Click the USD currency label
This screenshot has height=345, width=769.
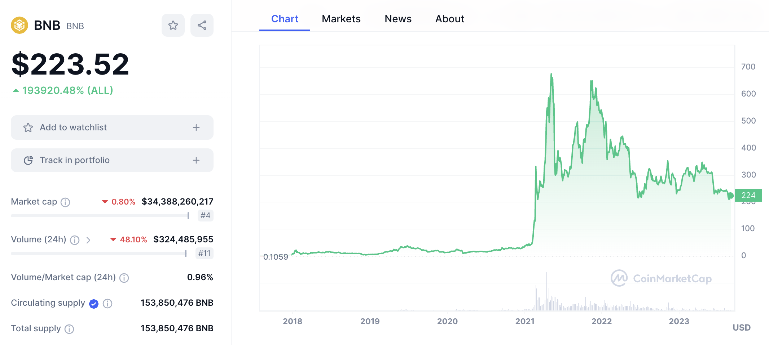point(742,327)
